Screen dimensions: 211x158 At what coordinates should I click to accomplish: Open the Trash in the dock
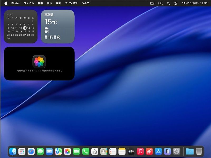click(x=199, y=151)
